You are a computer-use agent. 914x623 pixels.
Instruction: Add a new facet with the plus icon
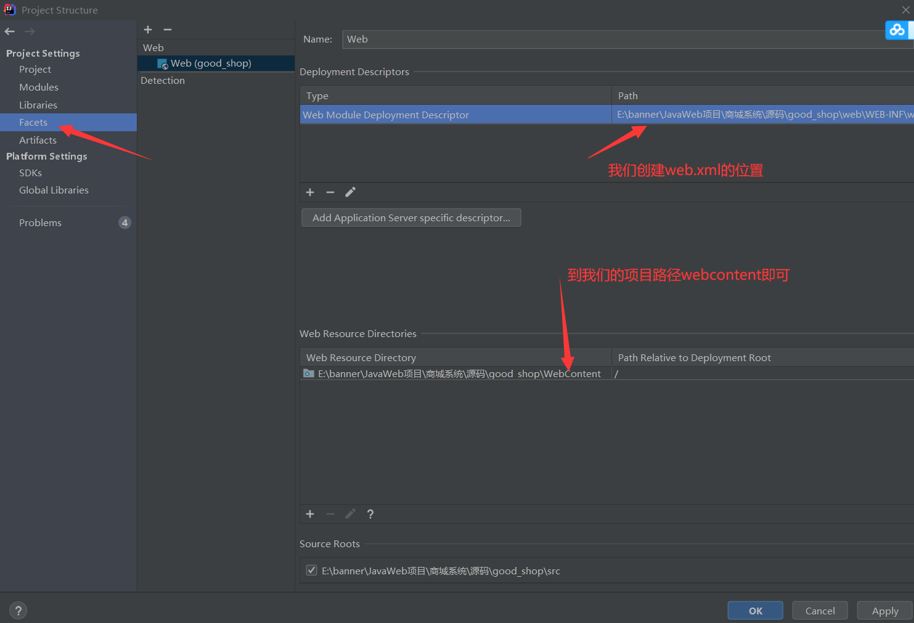(x=148, y=30)
